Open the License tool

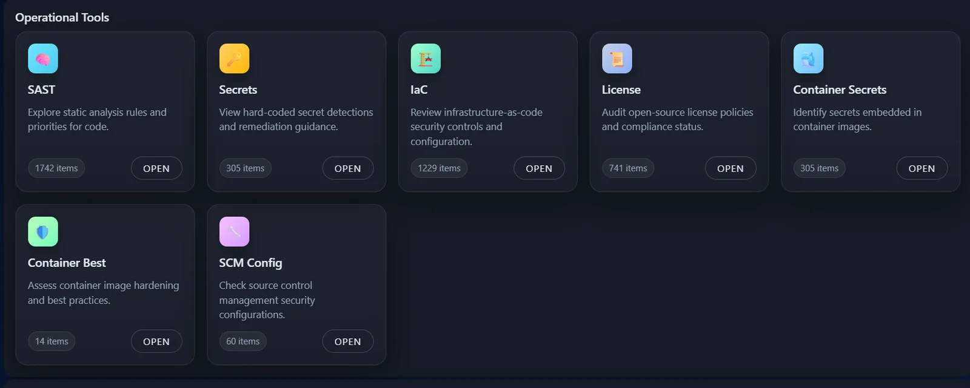coord(731,168)
